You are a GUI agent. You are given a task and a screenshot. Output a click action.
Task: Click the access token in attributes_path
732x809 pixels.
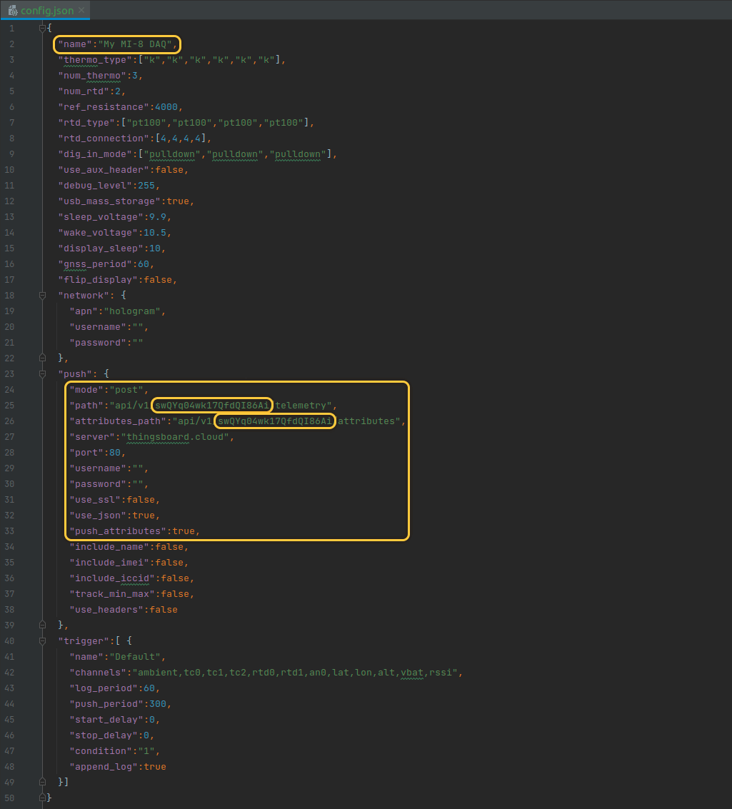(275, 421)
